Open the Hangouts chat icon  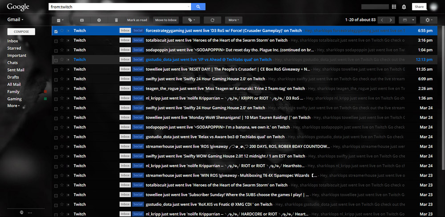point(22,213)
